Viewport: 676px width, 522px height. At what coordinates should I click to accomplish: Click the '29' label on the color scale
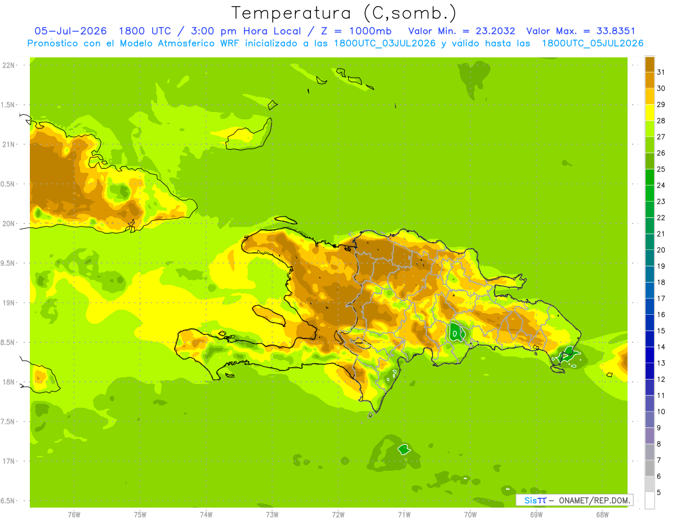[x=661, y=105]
